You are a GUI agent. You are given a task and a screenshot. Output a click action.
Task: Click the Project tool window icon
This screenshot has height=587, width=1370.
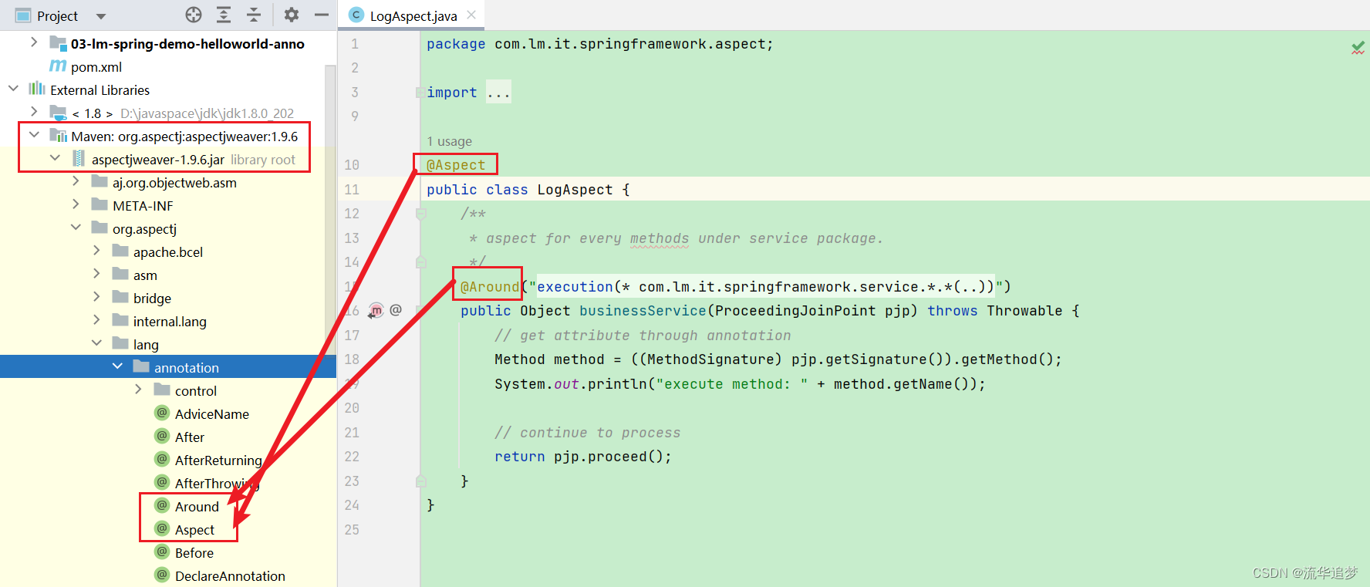[x=23, y=15]
